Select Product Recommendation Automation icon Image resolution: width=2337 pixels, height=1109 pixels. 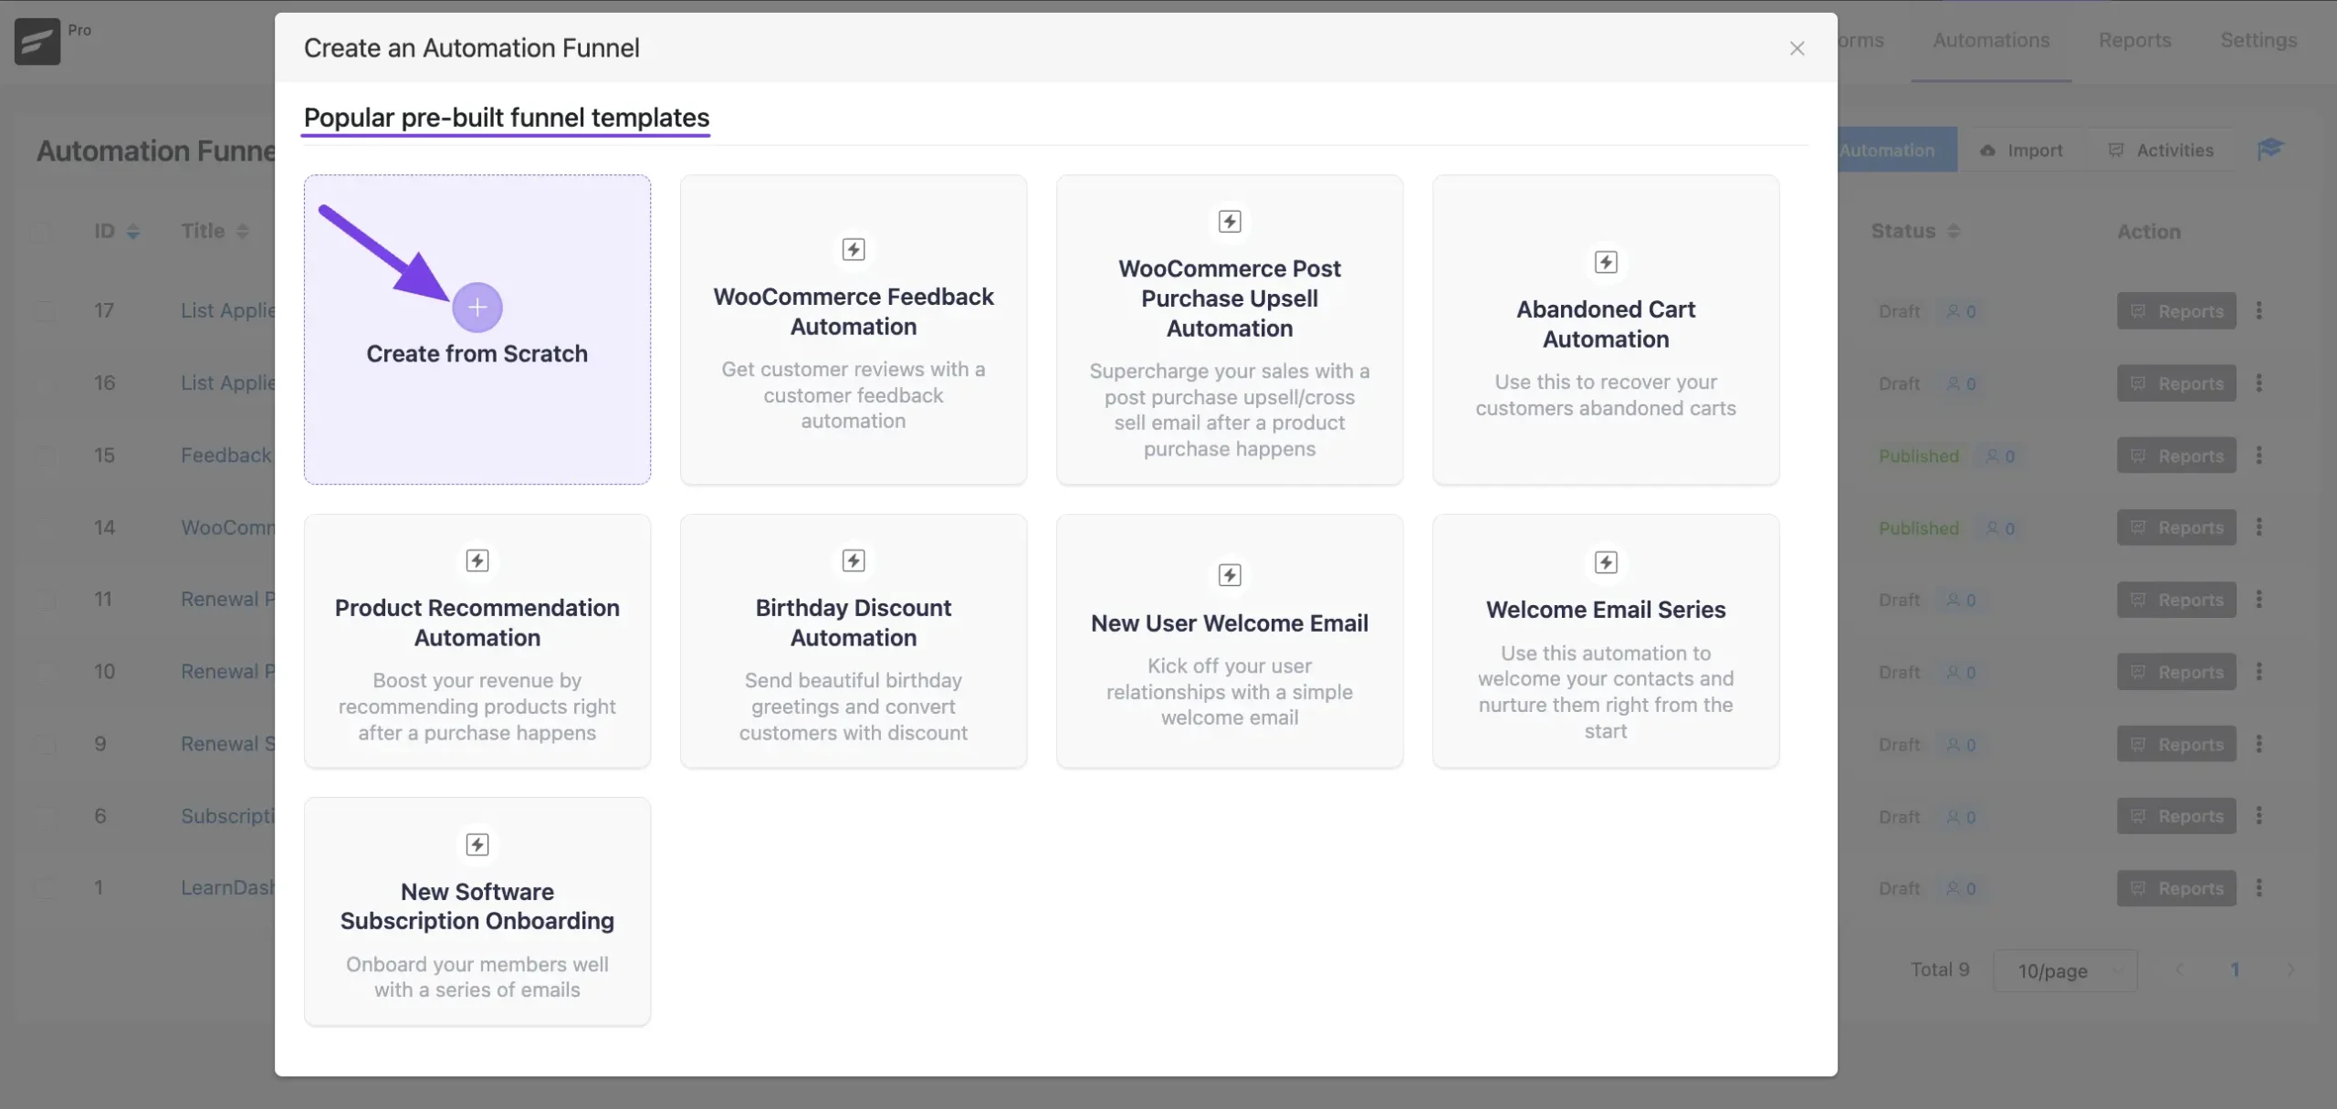(x=477, y=562)
